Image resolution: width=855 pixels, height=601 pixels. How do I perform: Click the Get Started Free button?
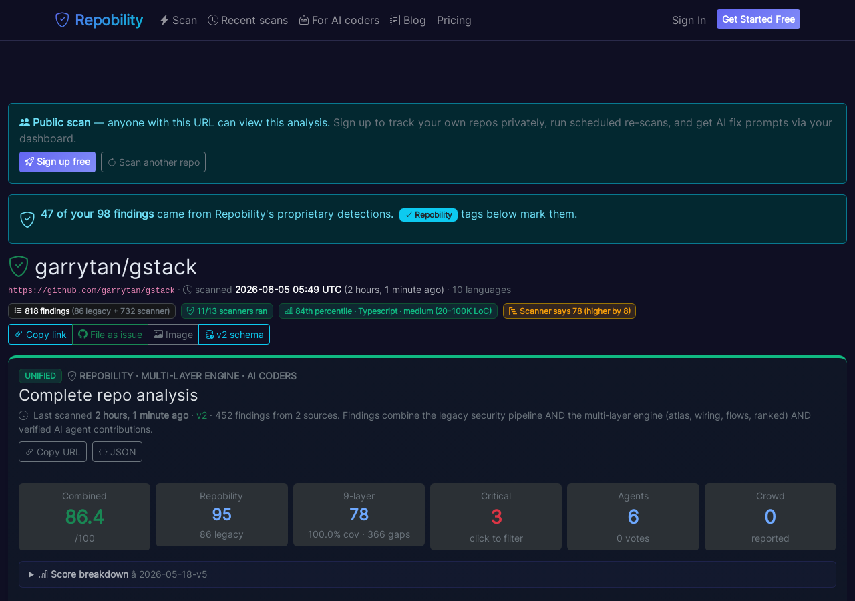click(x=758, y=19)
